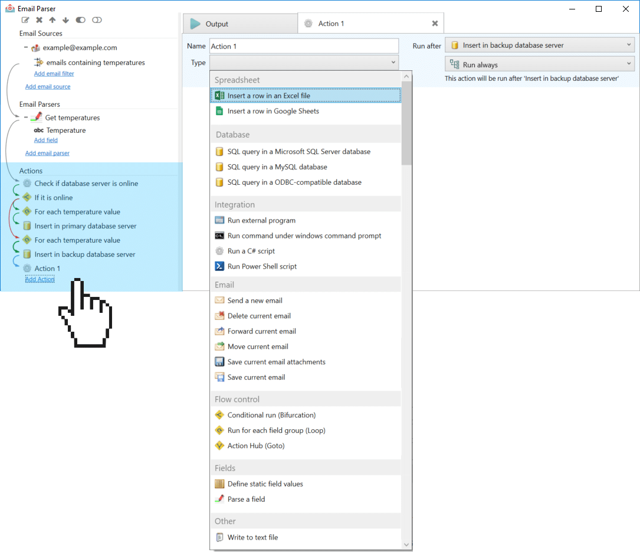
Task: Click the dropdown list scrollbar thumb
Action: [406, 123]
